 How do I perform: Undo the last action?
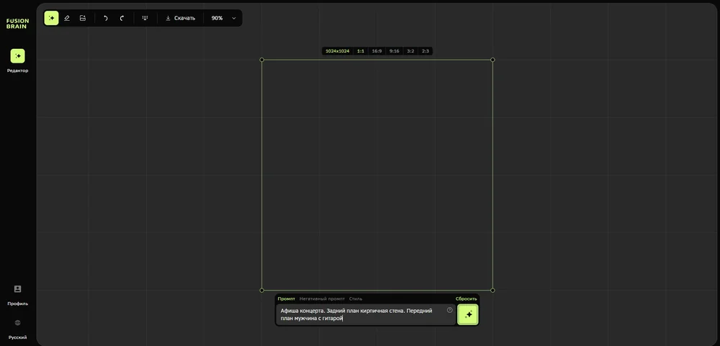(x=106, y=18)
